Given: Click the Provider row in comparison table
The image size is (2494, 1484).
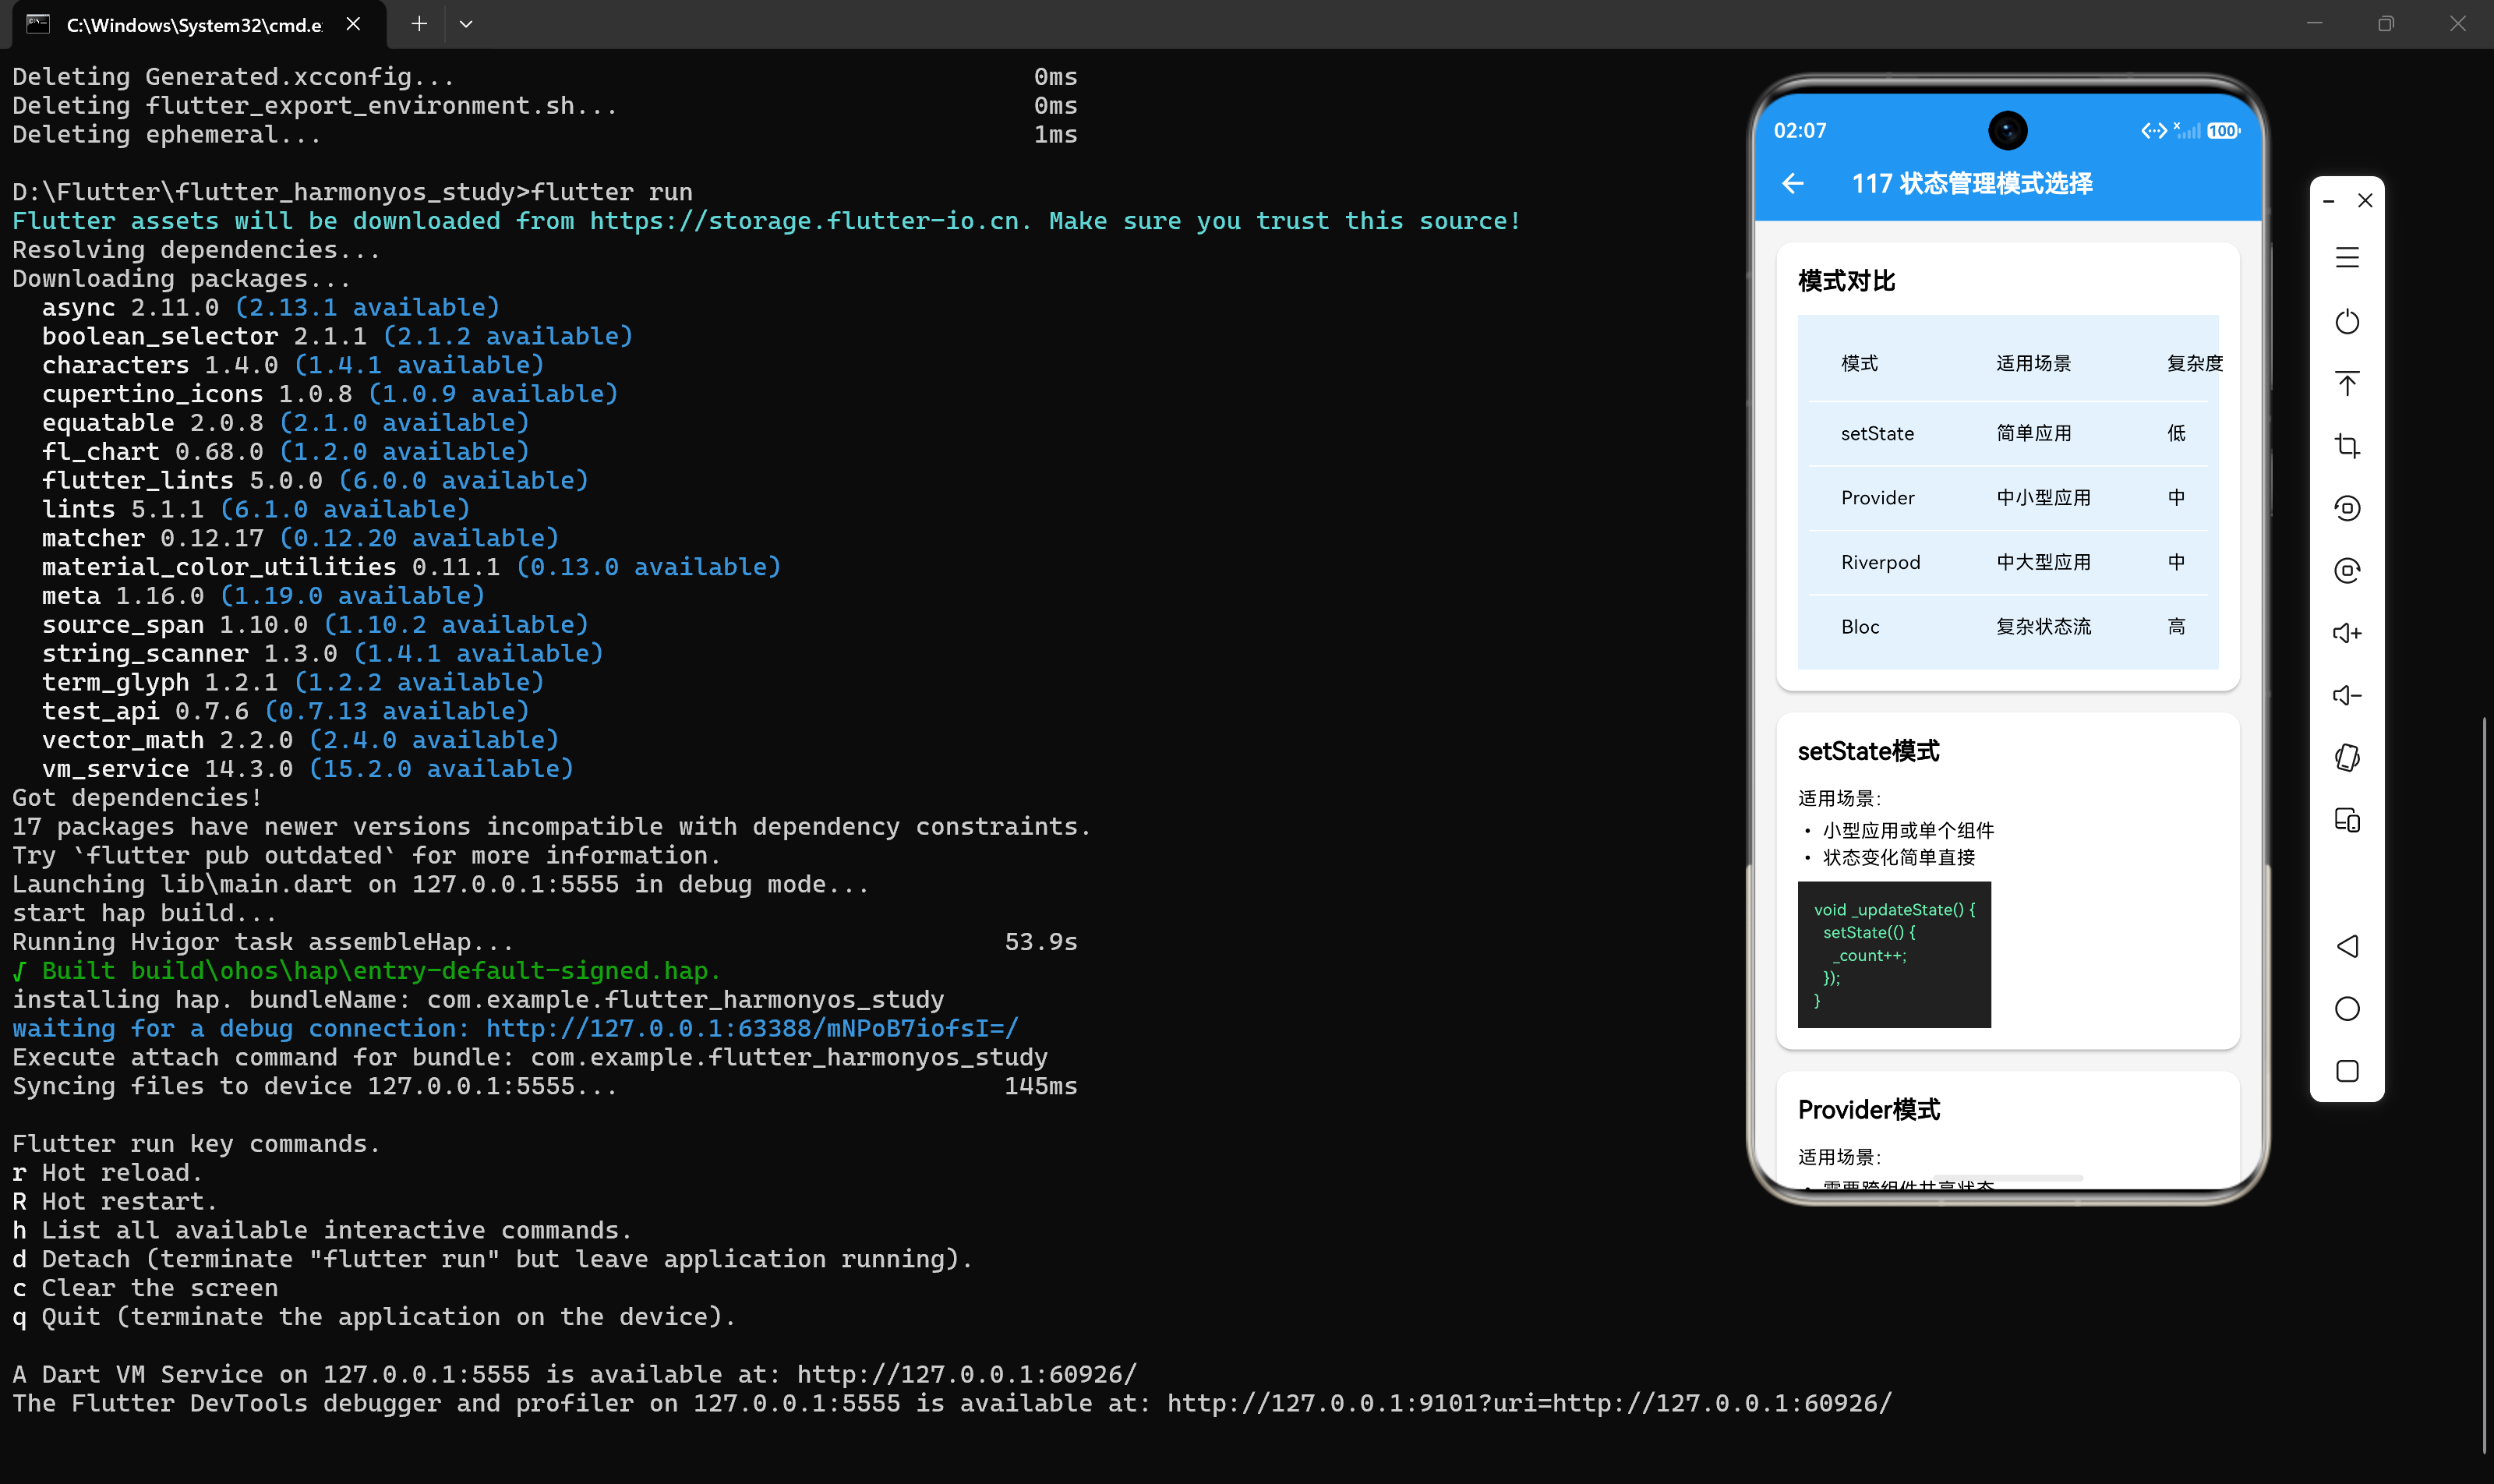Looking at the screenshot, I should tap(2008, 498).
